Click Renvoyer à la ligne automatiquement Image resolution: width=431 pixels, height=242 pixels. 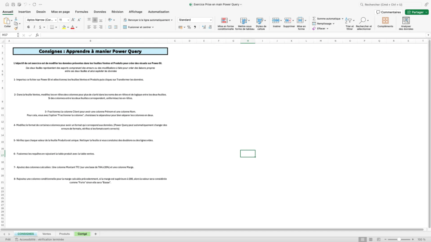point(148,20)
